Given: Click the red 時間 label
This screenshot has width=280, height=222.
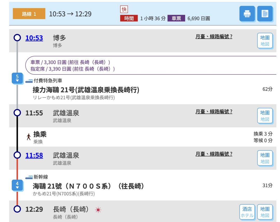Looking at the screenshot, I should tap(129, 18).
